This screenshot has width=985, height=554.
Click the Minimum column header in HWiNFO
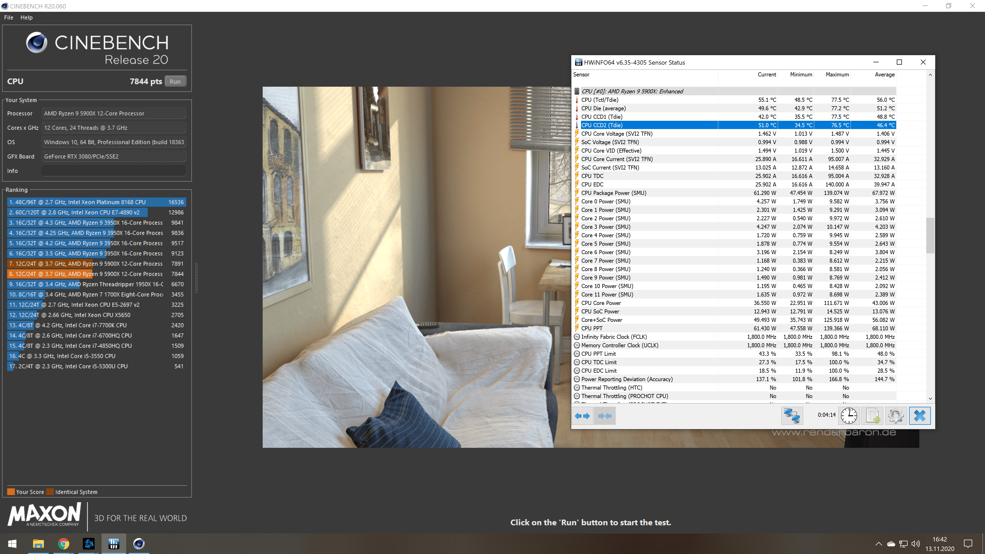click(796, 75)
